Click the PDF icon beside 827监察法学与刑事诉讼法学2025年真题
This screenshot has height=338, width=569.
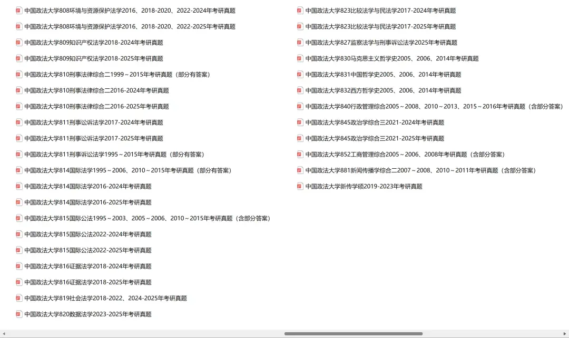coord(300,42)
